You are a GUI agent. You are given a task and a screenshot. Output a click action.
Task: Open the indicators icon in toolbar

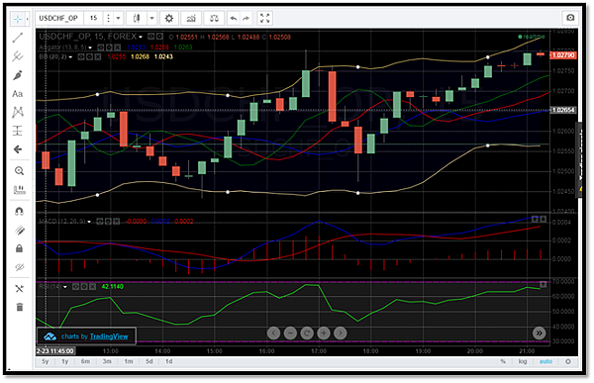pos(191,18)
